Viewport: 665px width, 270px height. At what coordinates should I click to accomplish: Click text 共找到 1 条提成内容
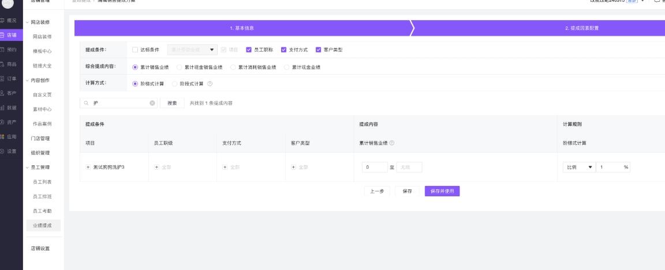pos(211,103)
